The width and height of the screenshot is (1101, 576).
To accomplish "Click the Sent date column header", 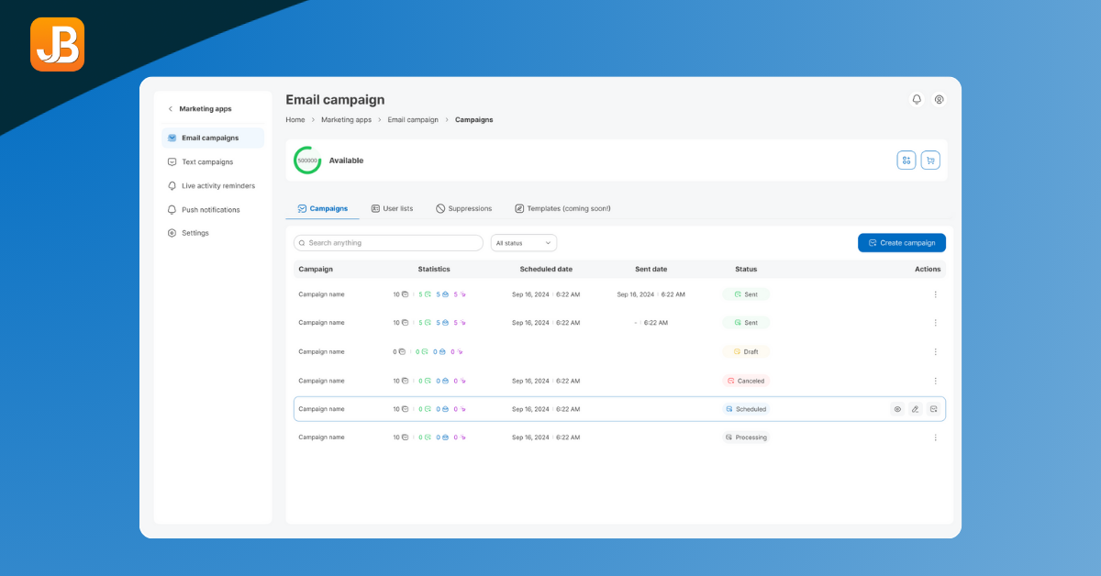I will pos(651,269).
